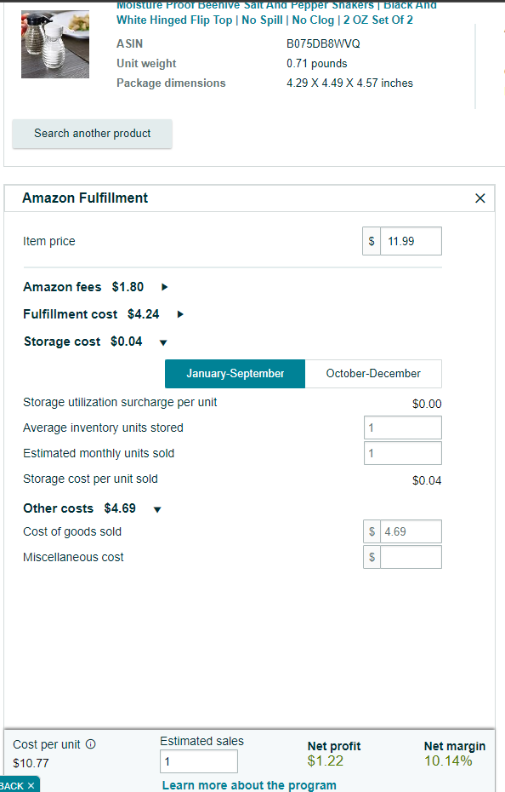Select the January-September storage period
The height and width of the screenshot is (792, 505).
click(235, 374)
